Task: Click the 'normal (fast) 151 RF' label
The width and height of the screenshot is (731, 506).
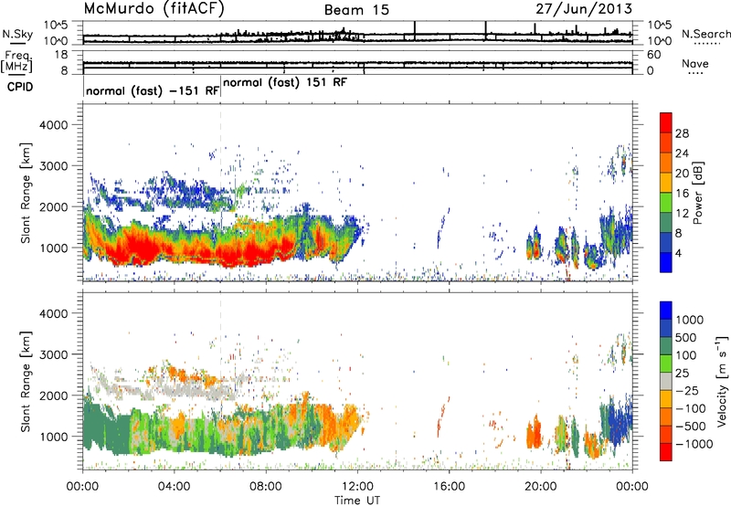Action: (285, 83)
